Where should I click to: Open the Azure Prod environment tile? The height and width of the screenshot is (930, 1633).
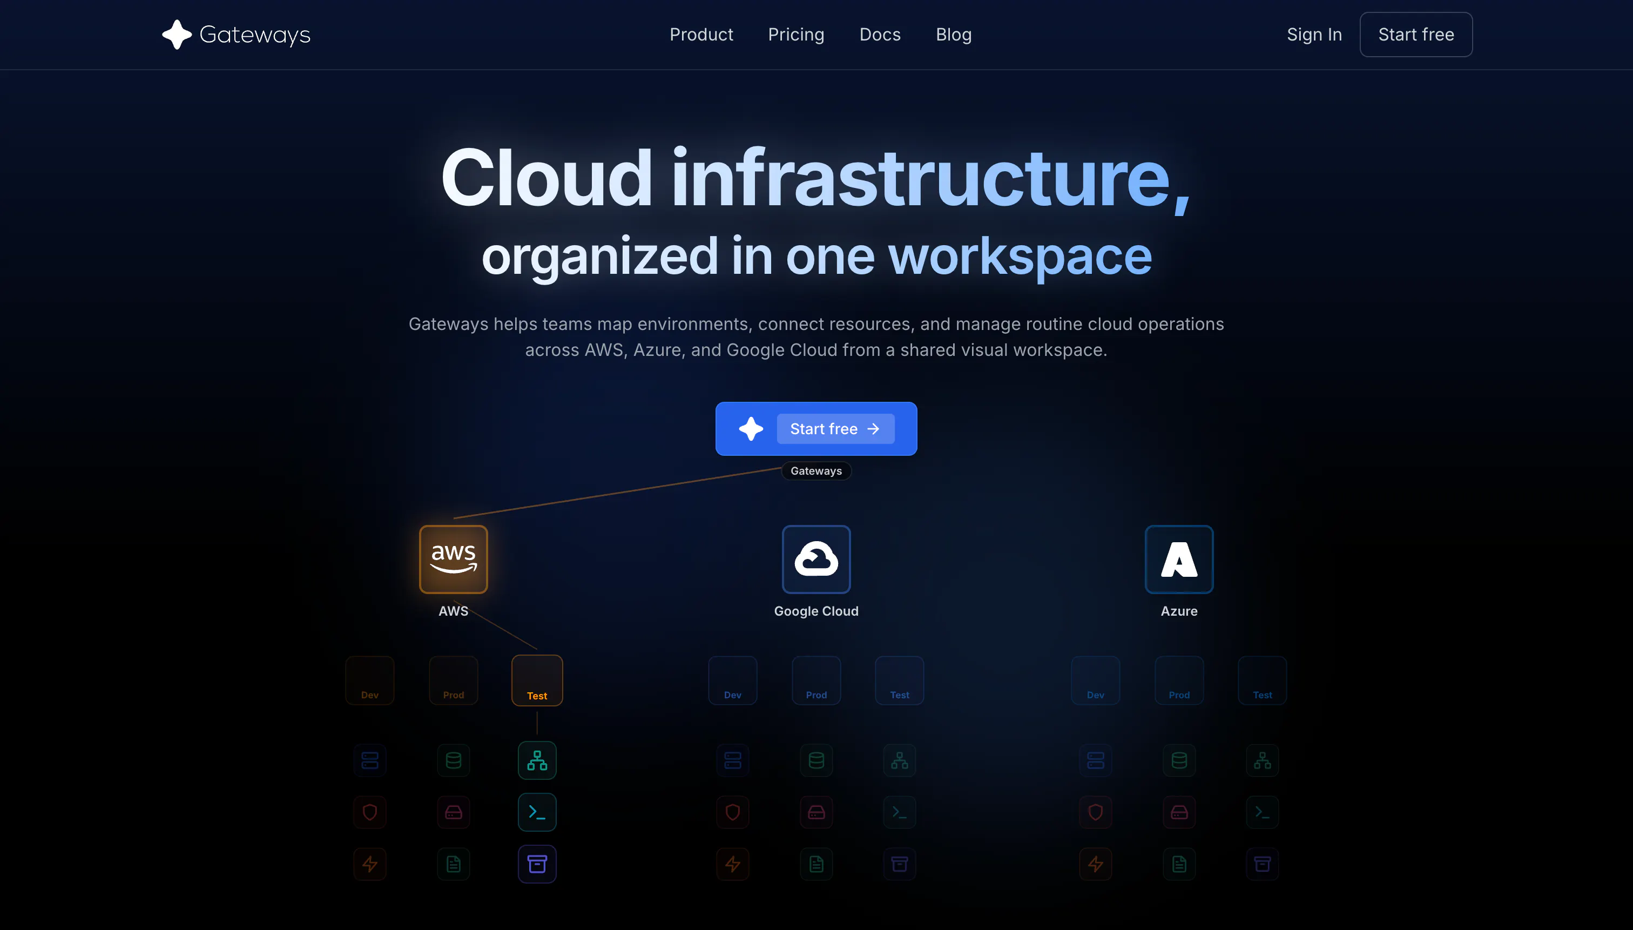[1179, 680]
